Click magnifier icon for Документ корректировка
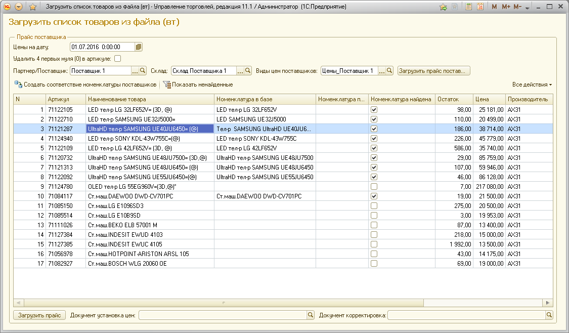This screenshot has height=333, width=569. (549, 315)
